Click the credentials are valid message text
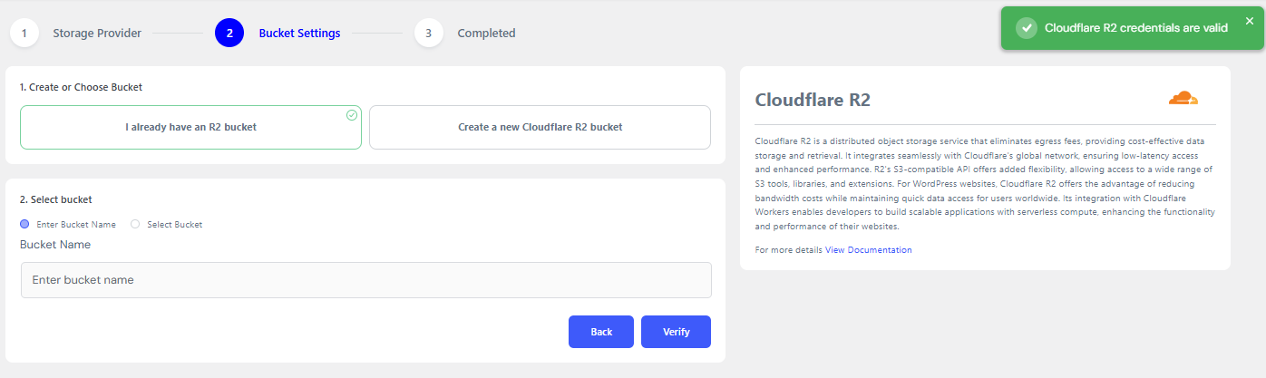 pyautogui.click(x=1135, y=28)
